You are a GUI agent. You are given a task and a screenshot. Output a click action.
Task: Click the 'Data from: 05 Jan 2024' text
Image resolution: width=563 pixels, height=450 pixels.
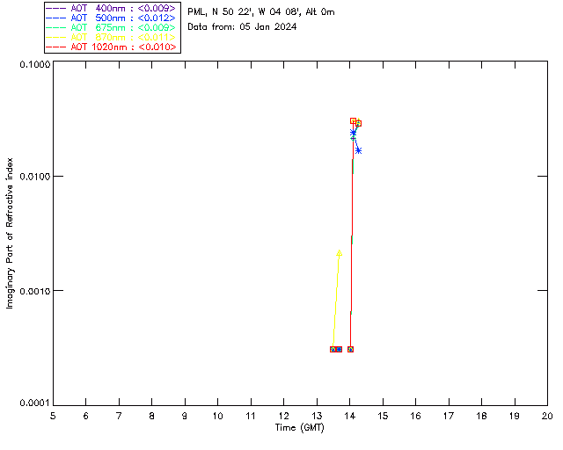[x=242, y=27]
